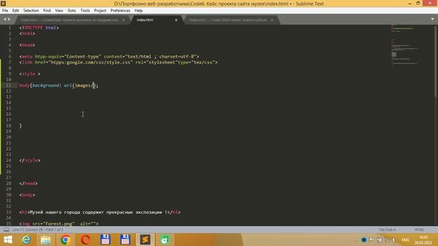
Task: Click the meta http-equiv line of code
Action: click(x=109, y=57)
